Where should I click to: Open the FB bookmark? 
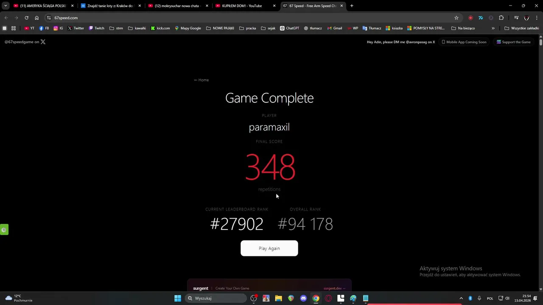(44, 28)
